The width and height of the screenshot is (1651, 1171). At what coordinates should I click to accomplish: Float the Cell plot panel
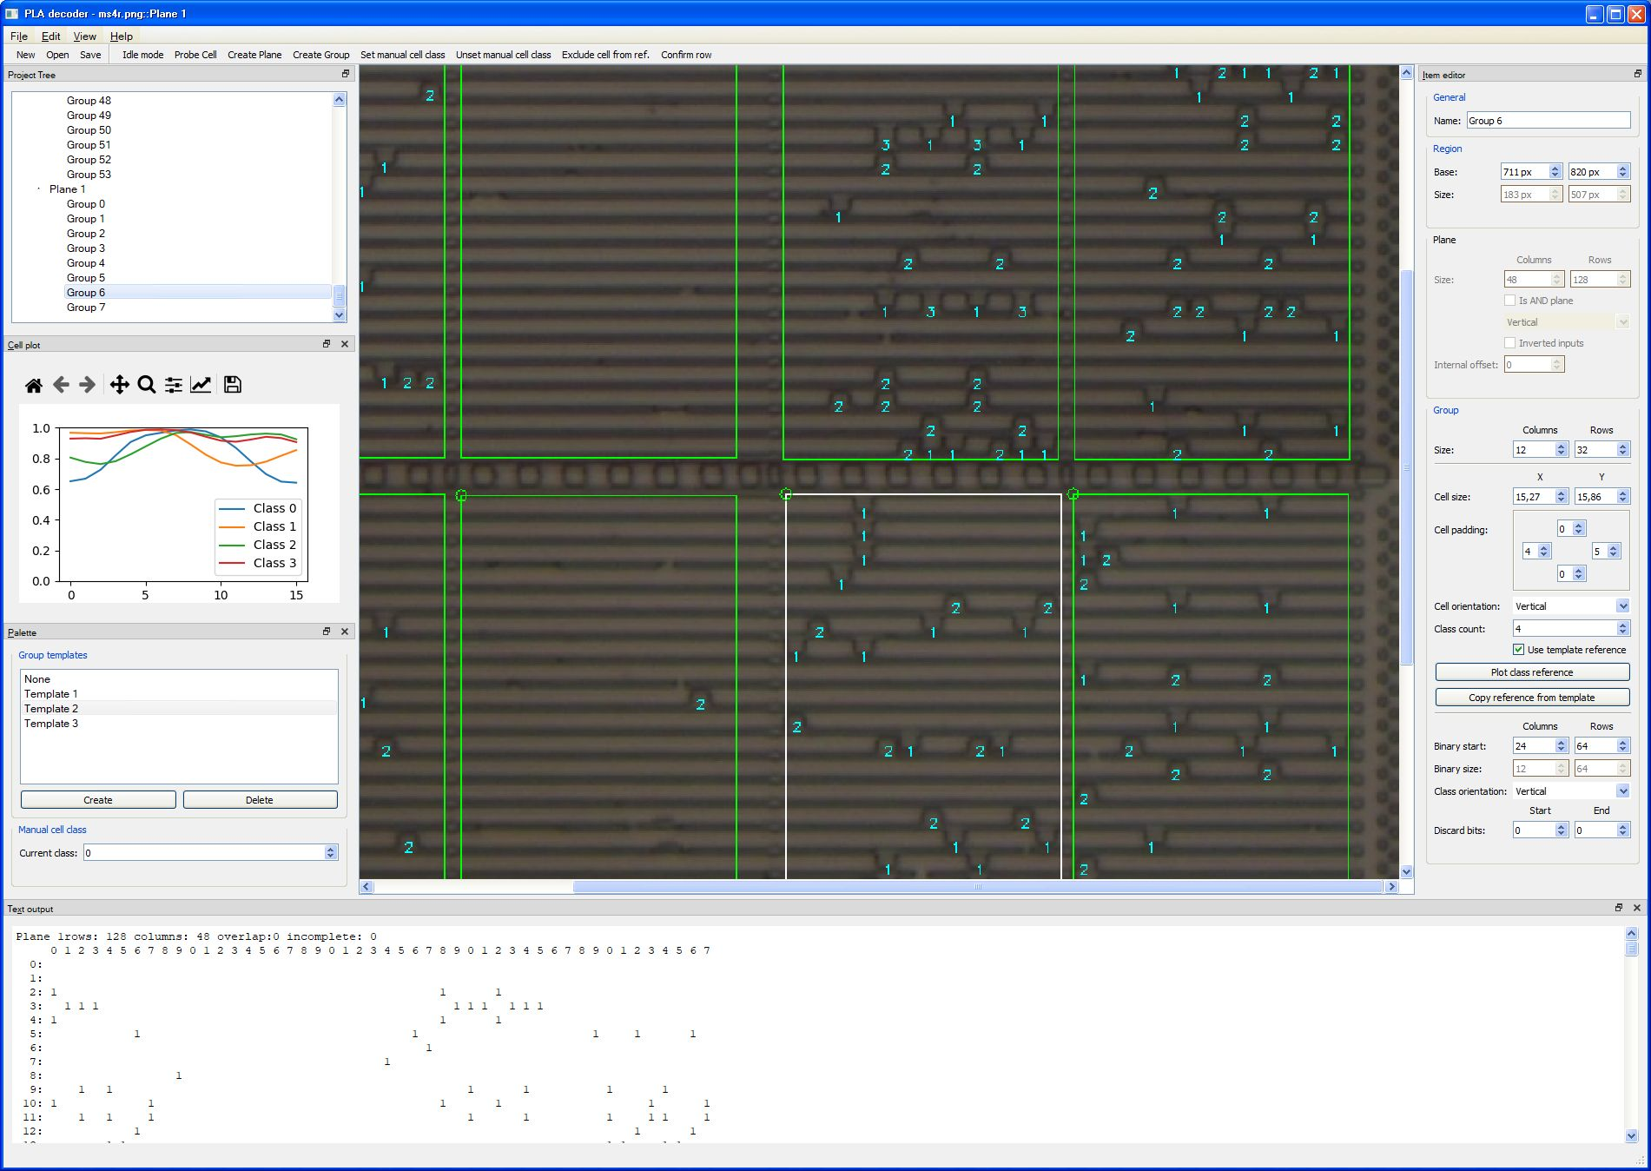[x=327, y=344]
